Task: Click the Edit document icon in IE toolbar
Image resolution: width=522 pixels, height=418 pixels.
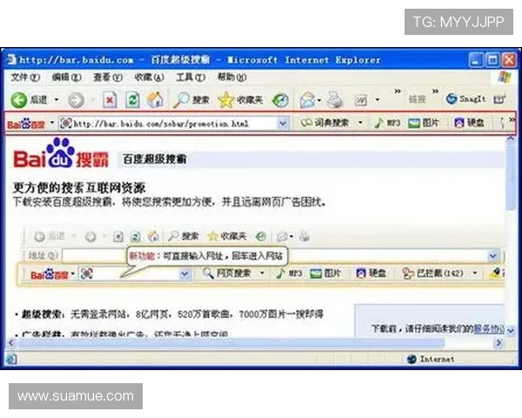Action: (361, 99)
